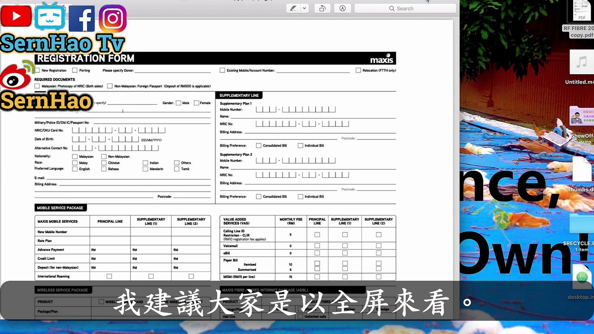Screen dimensions: 594x334
Task: Click Supplementary Plan 1 Mobile Number boxes
Action: (x=296, y=109)
